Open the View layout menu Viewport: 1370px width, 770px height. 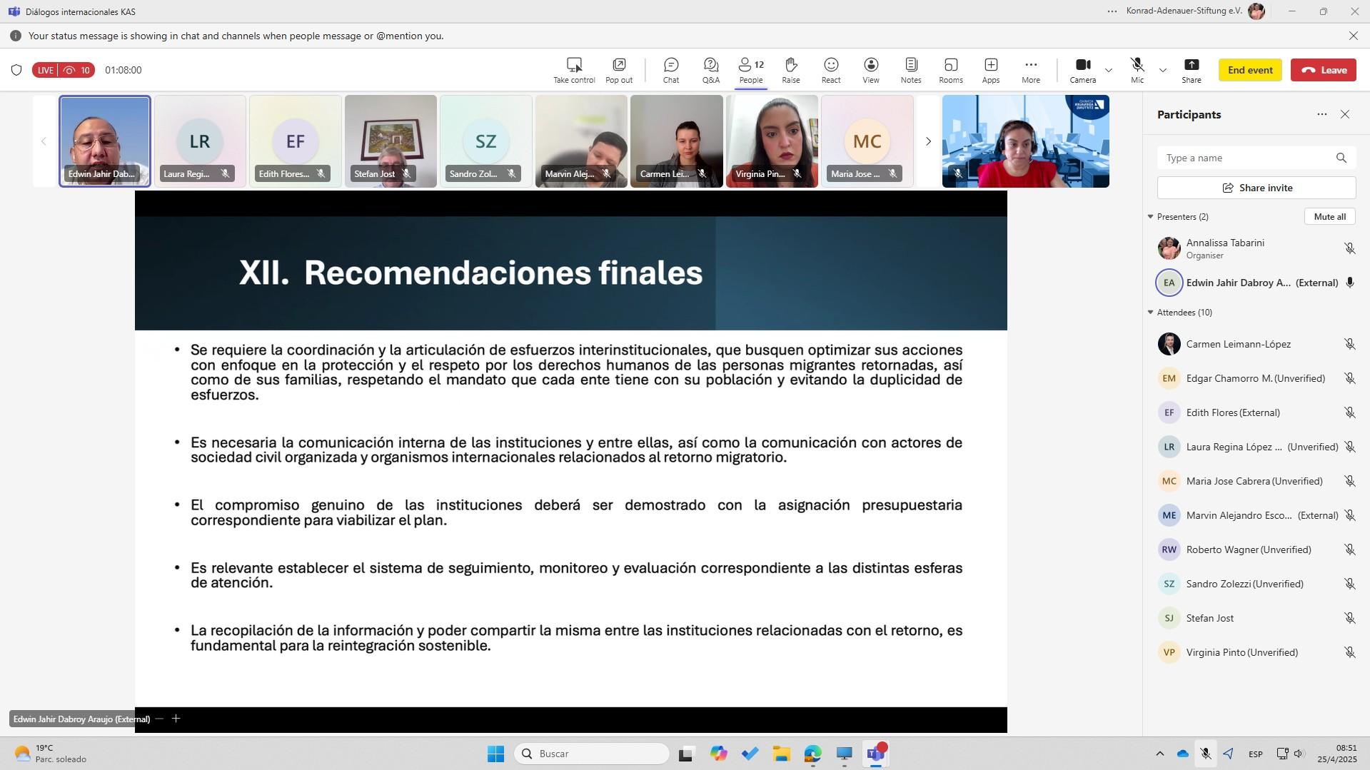tap(870, 70)
